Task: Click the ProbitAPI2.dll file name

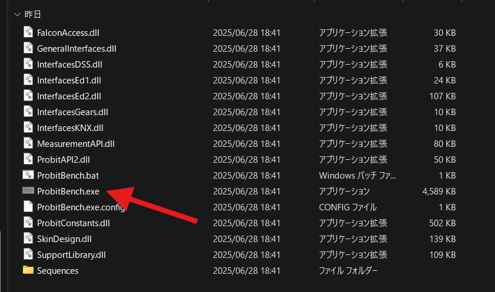Action: pyautogui.click(x=64, y=160)
